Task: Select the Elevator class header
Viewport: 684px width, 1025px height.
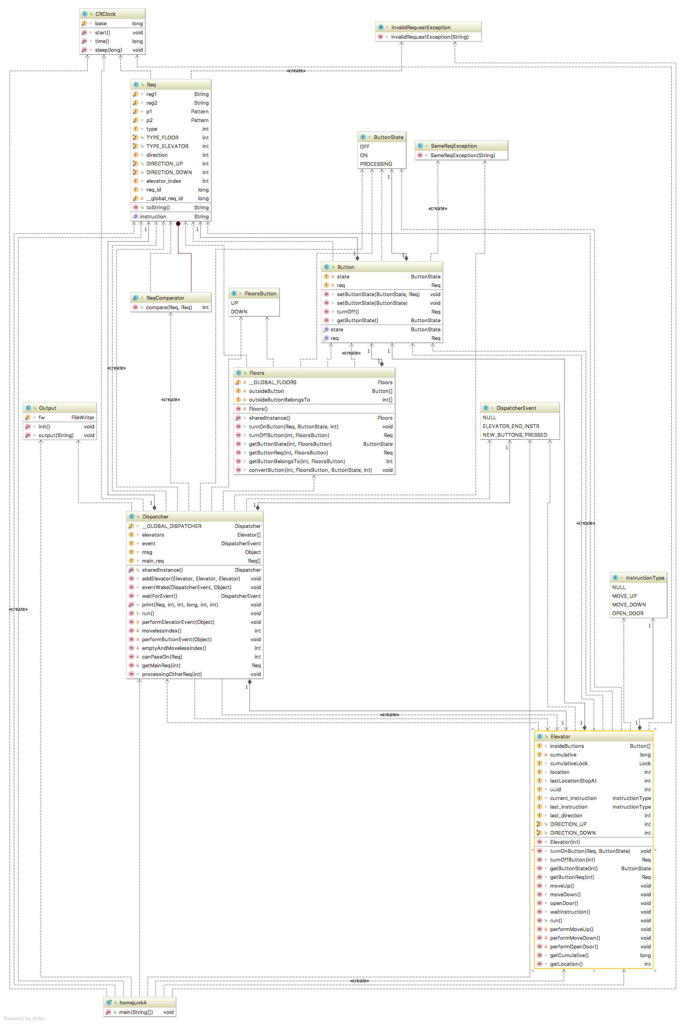Action: click(594, 736)
